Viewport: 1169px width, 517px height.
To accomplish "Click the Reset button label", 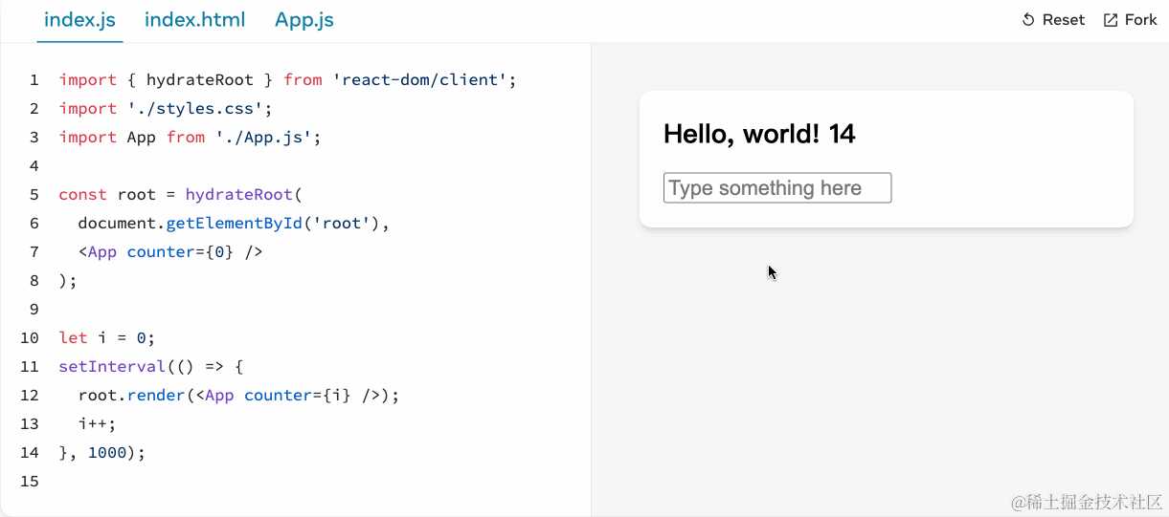I will tap(1064, 20).
